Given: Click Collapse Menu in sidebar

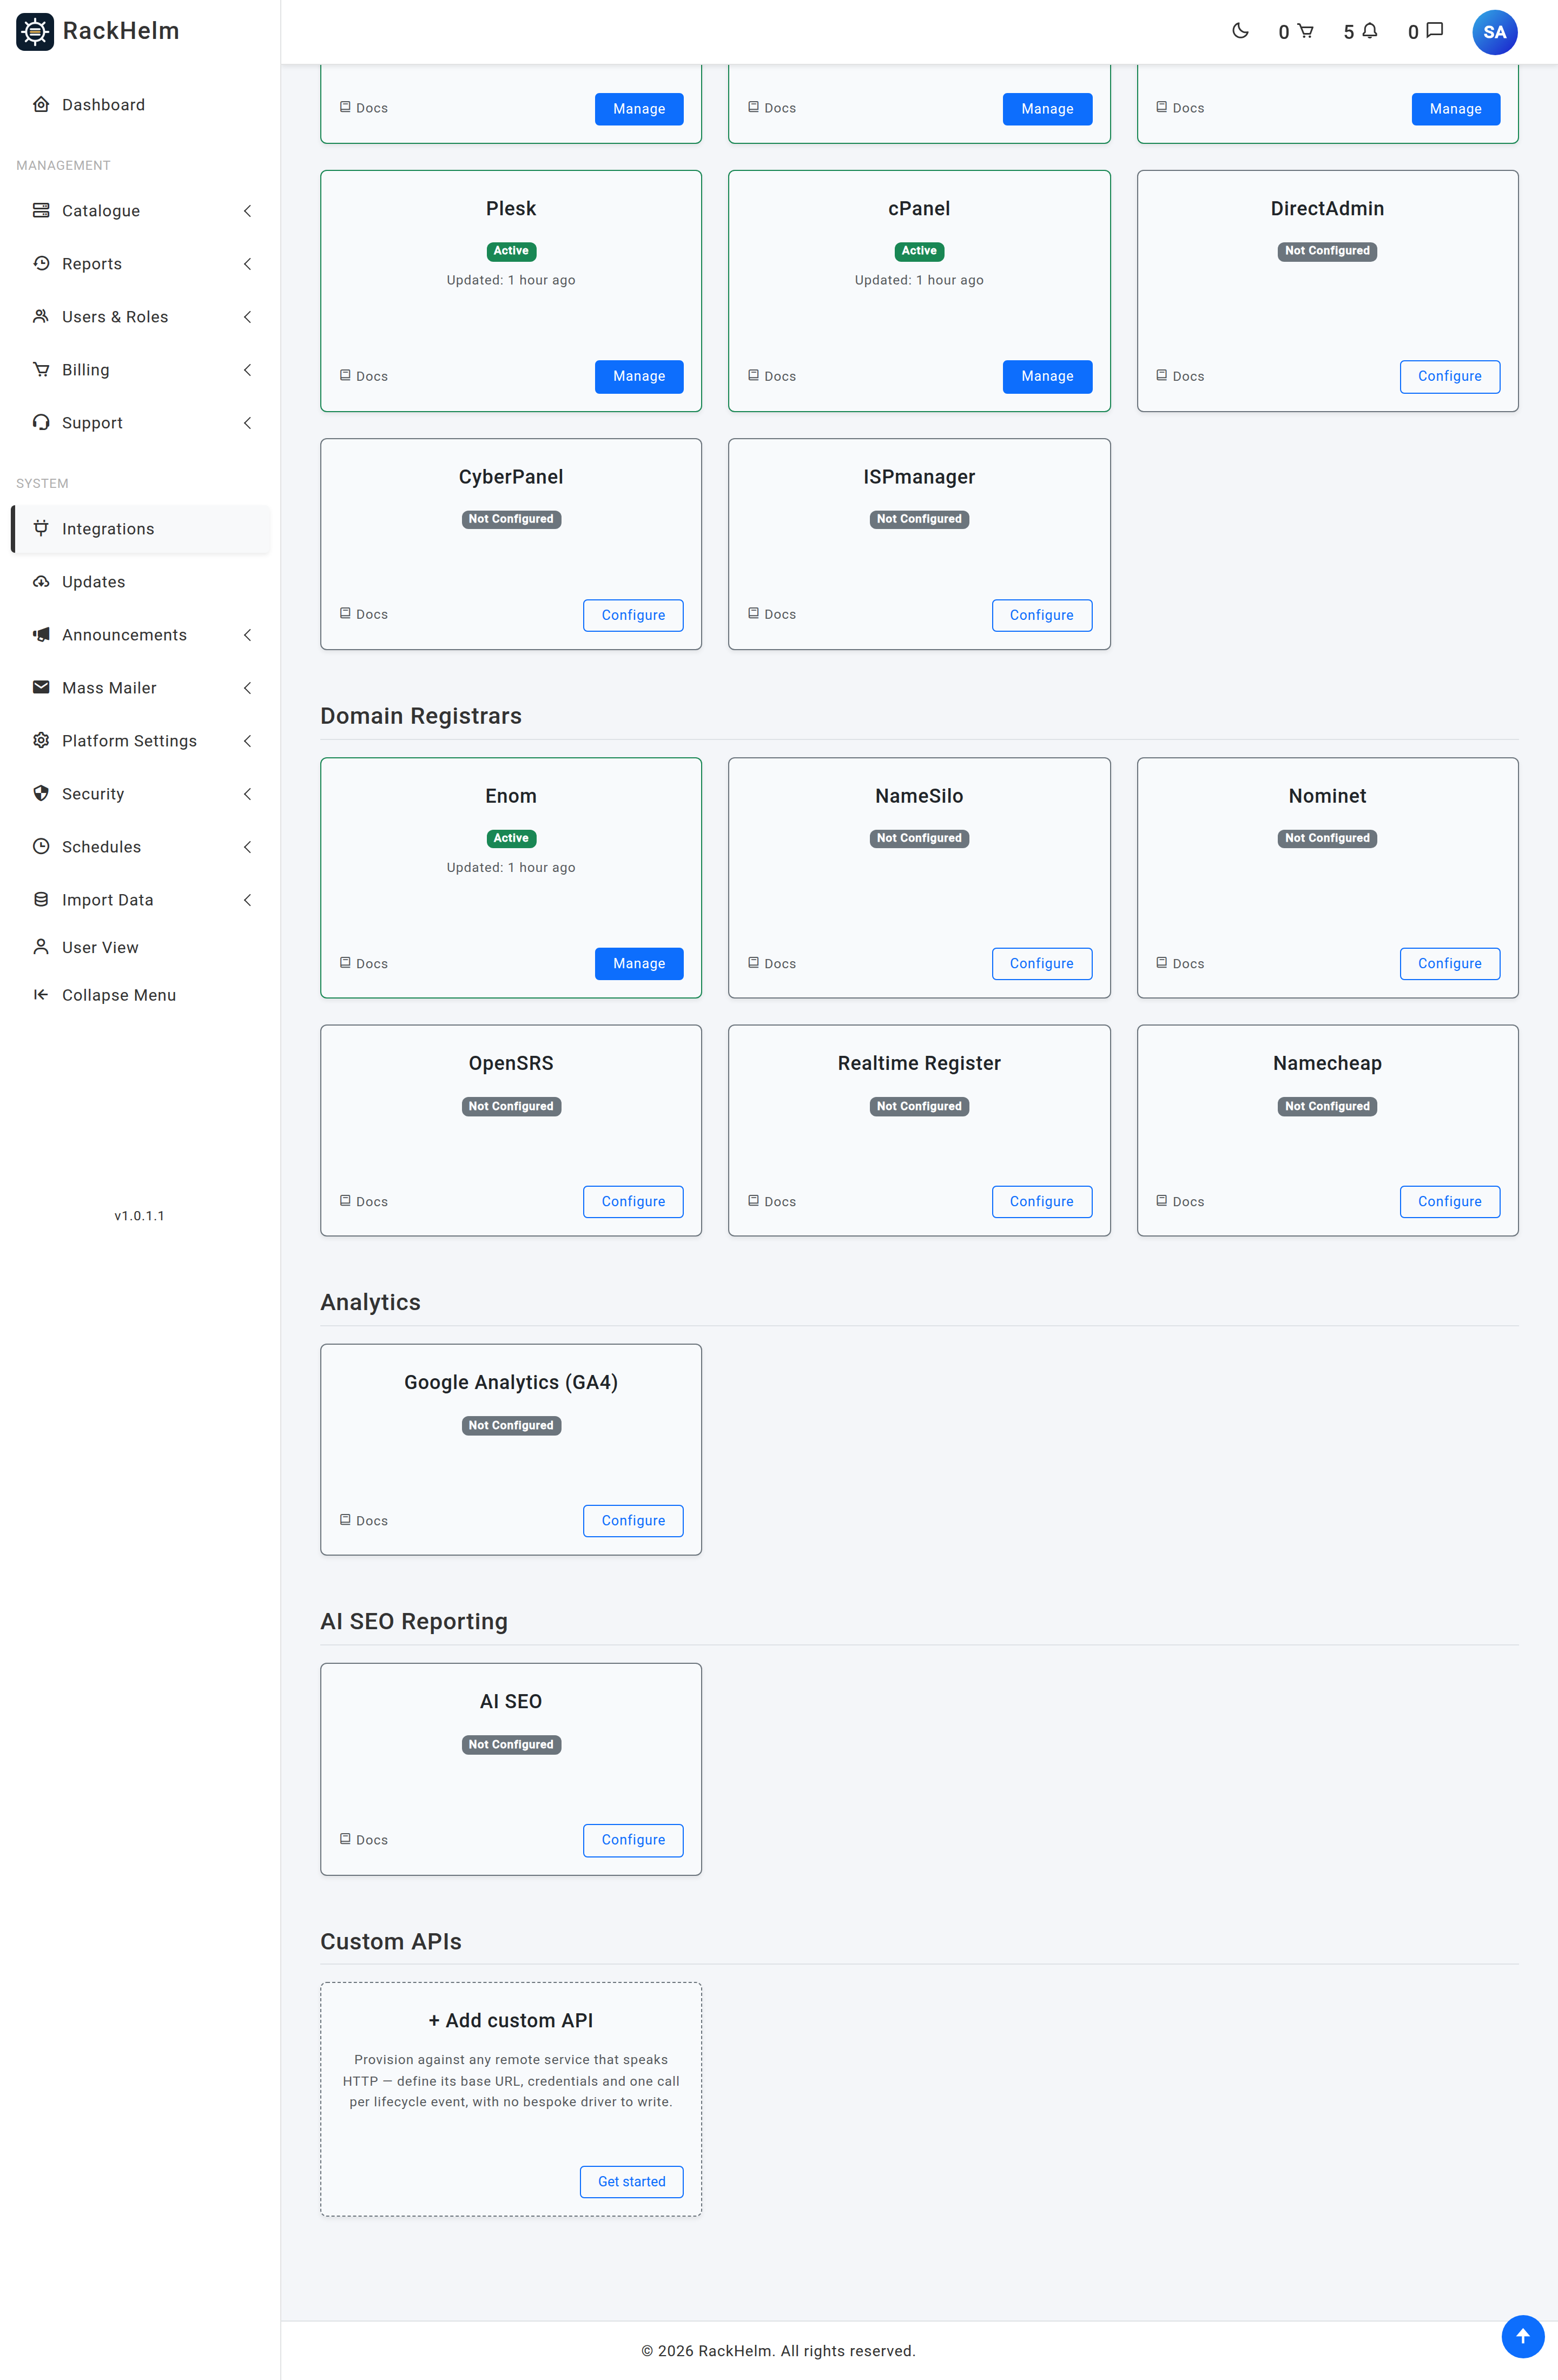Looking at the screenshot, I should point(140,995).
